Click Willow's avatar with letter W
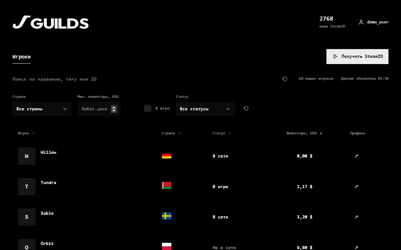Image resolution: width=401 pixels, height=250 pixels. [27, 156]
